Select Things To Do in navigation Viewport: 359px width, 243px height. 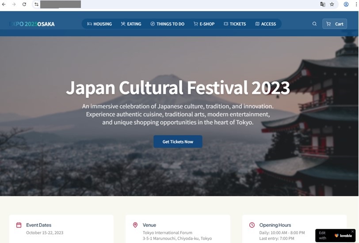click(167, 24)
